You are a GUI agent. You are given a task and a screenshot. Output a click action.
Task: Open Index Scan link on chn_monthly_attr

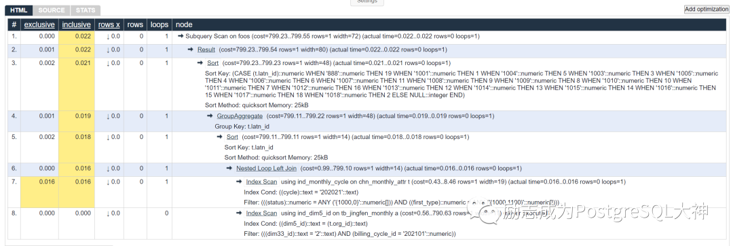coord(262,182)
